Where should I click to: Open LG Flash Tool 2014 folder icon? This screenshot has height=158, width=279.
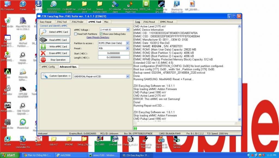coord(84,7)
